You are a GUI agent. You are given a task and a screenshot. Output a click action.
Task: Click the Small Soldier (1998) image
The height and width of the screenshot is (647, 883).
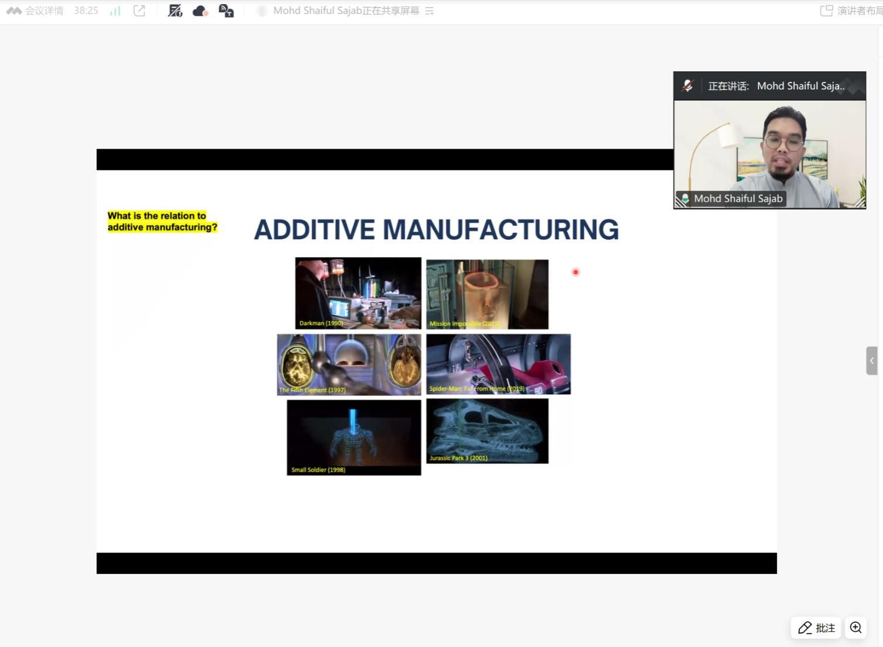tap(354, 437)
